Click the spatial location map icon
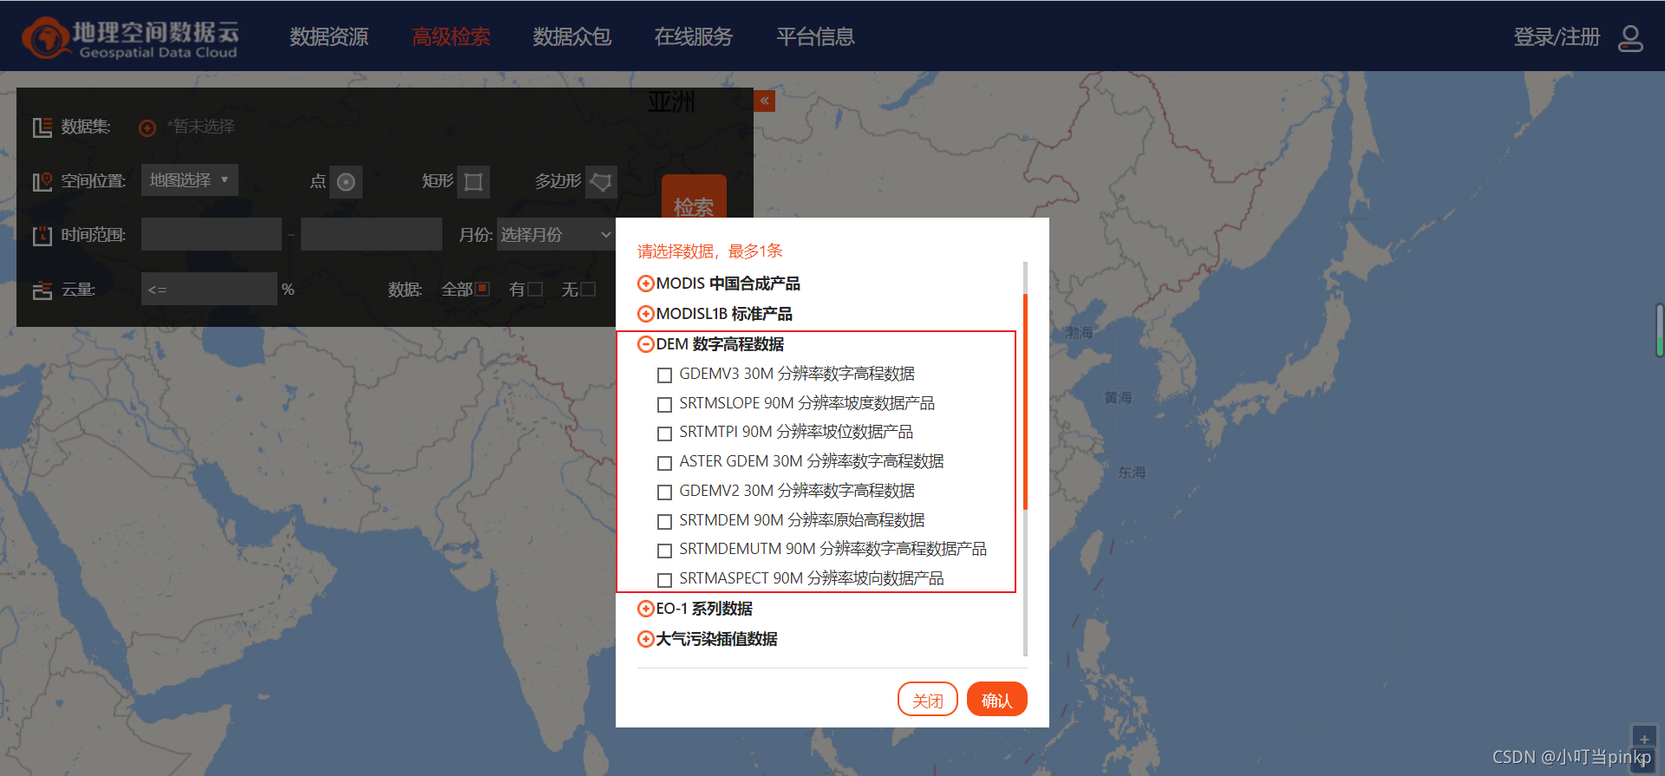Image resolution: width=1665 pixels, height=776 pixels. click(42, 181)
